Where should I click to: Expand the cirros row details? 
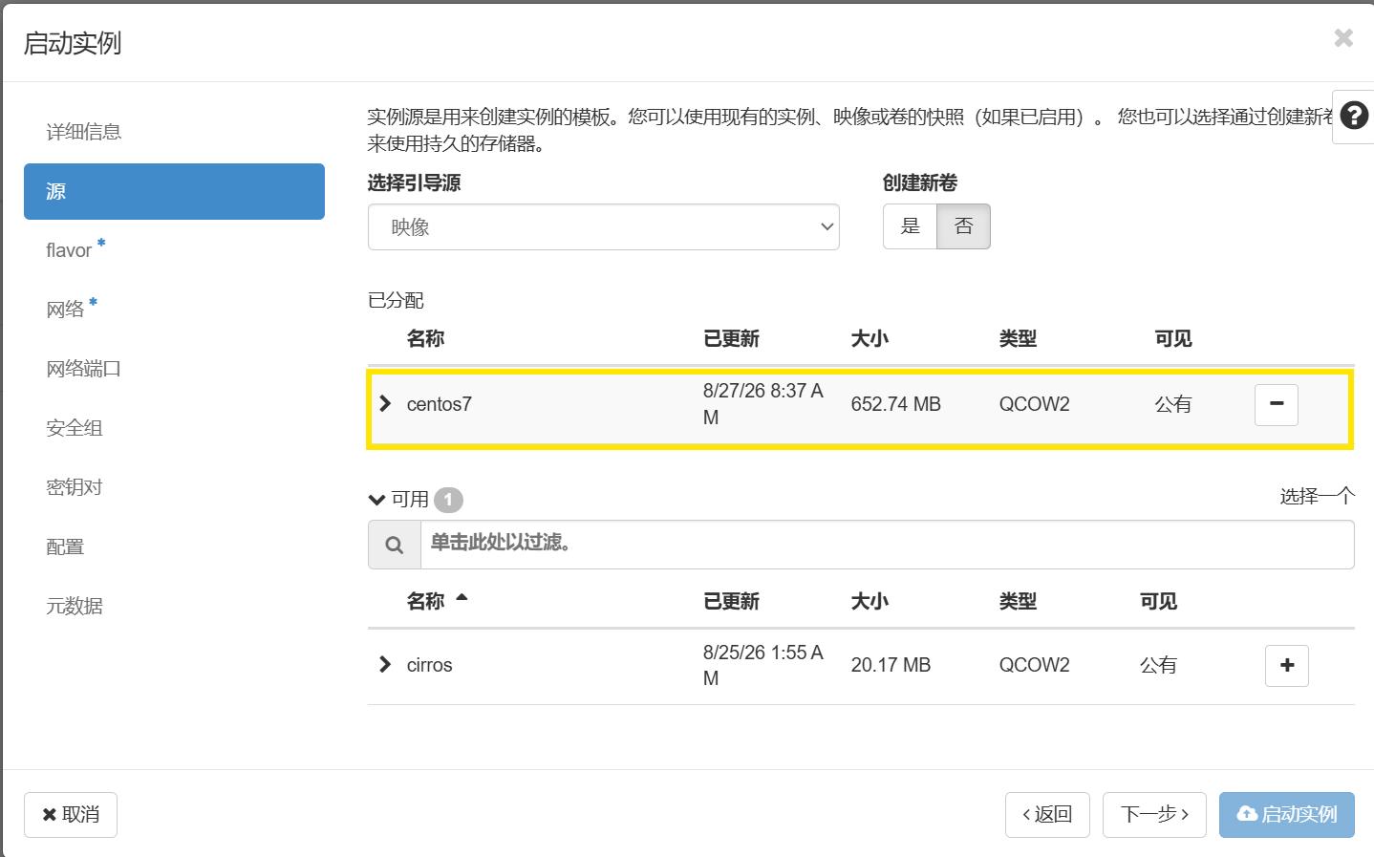tap(385, 664)
